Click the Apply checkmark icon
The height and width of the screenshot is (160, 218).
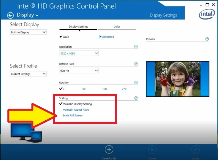(195, 150)
